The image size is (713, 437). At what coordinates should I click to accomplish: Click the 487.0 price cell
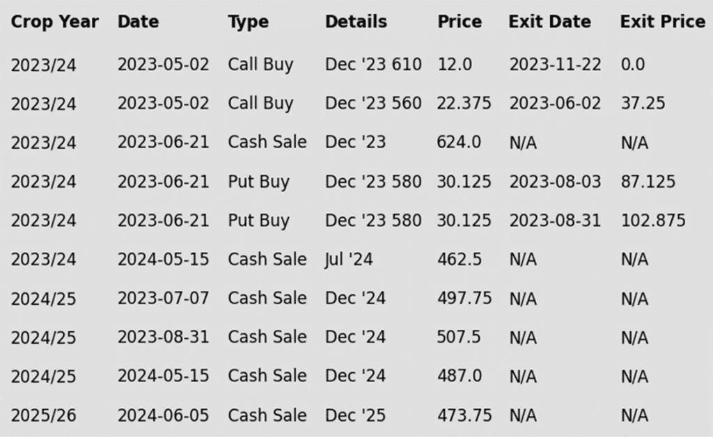point(460,376)
